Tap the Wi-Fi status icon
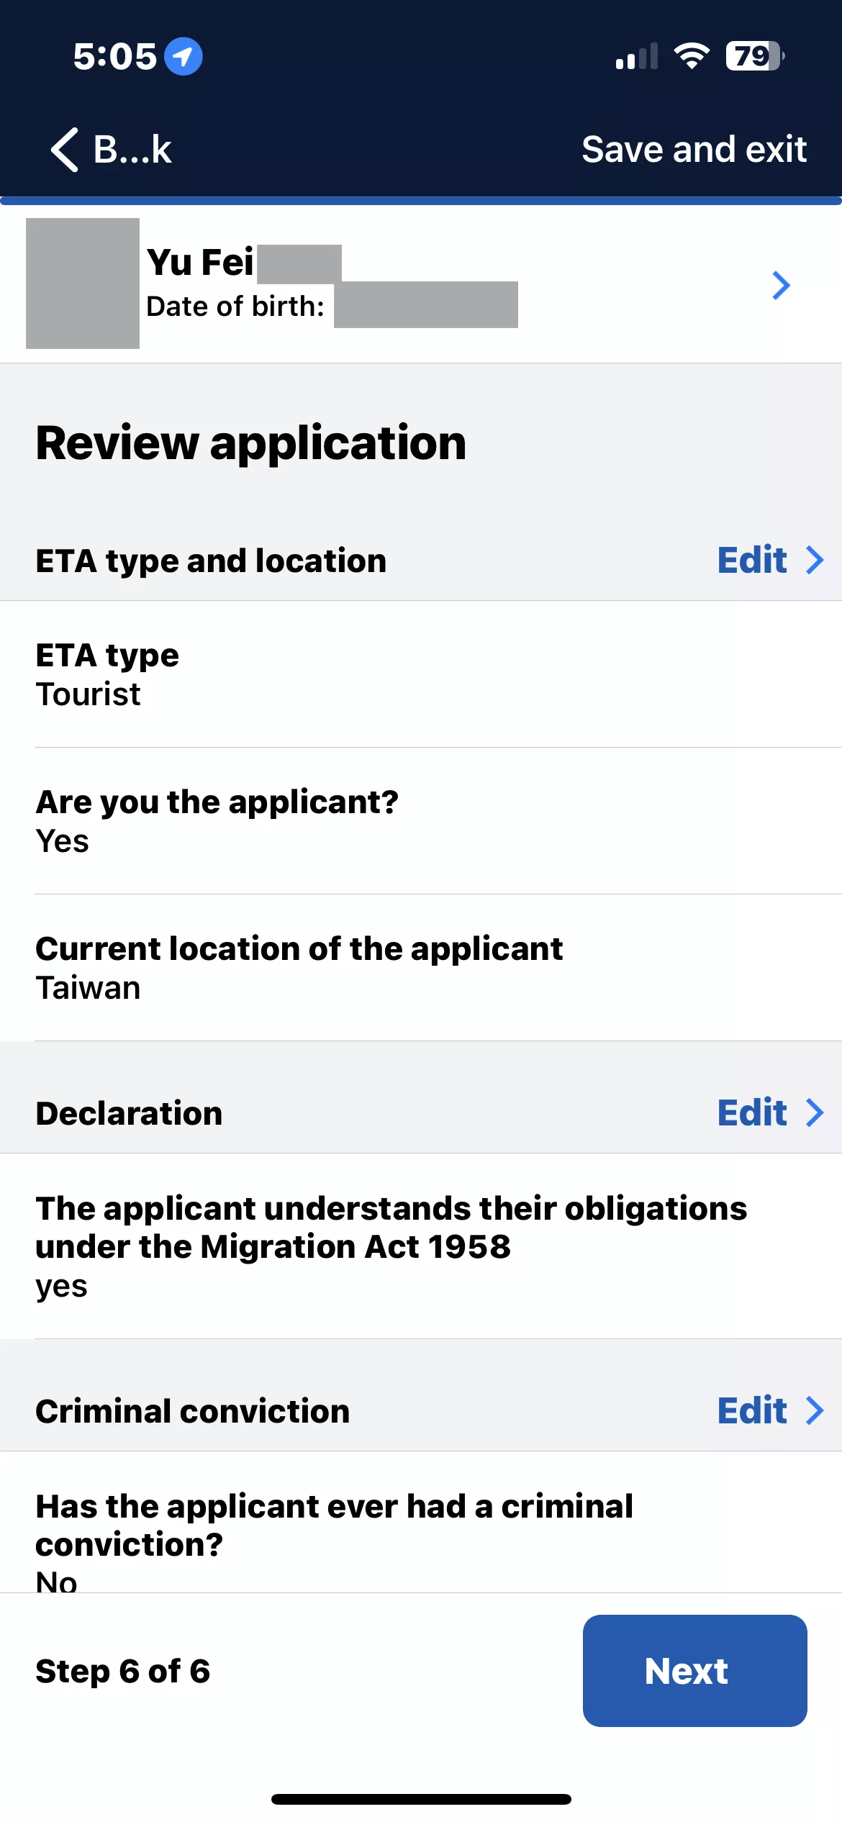The image size is (842, 1822). coord(692,56)
